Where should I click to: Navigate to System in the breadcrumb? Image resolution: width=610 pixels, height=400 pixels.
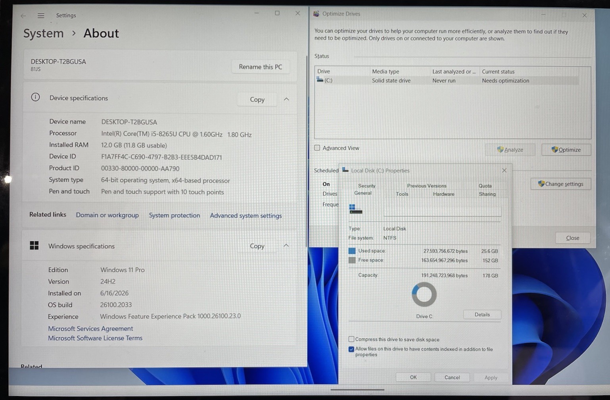[44, 33]
